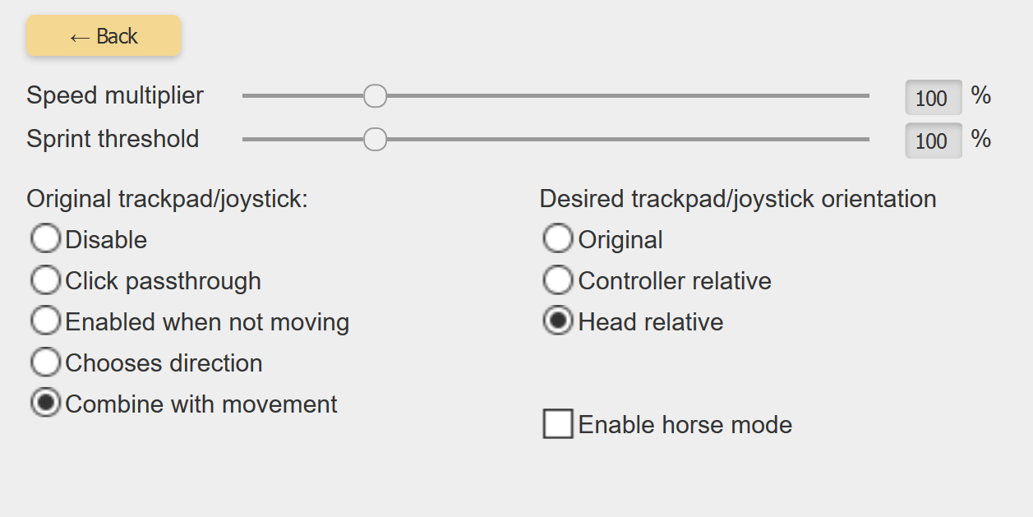The height and width of the screenshot is (517, 1033).
Task: Click the Combine with movement label
Action: click(x=201, y=404)
